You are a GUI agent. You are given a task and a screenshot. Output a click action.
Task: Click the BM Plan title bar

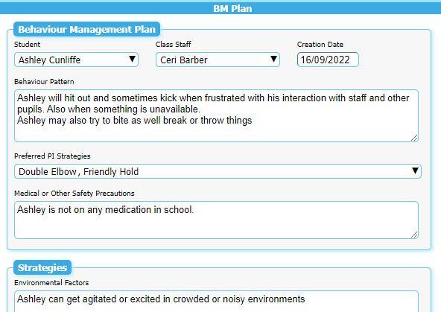220,8
